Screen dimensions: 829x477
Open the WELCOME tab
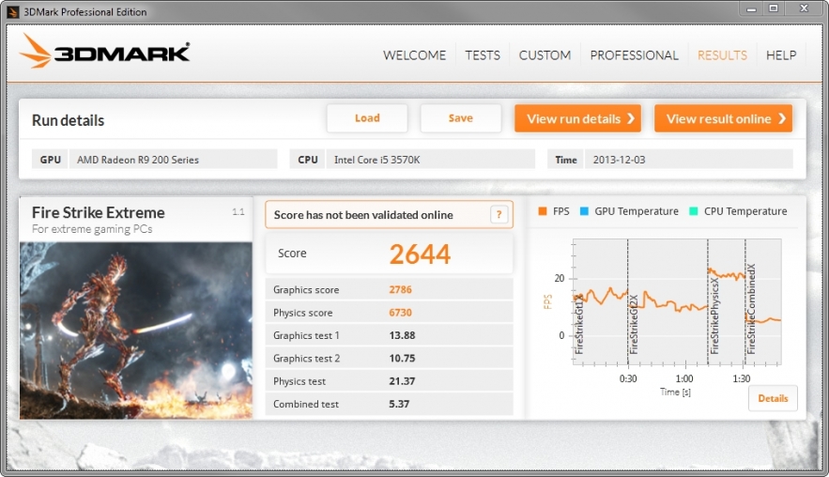[415, 55]
